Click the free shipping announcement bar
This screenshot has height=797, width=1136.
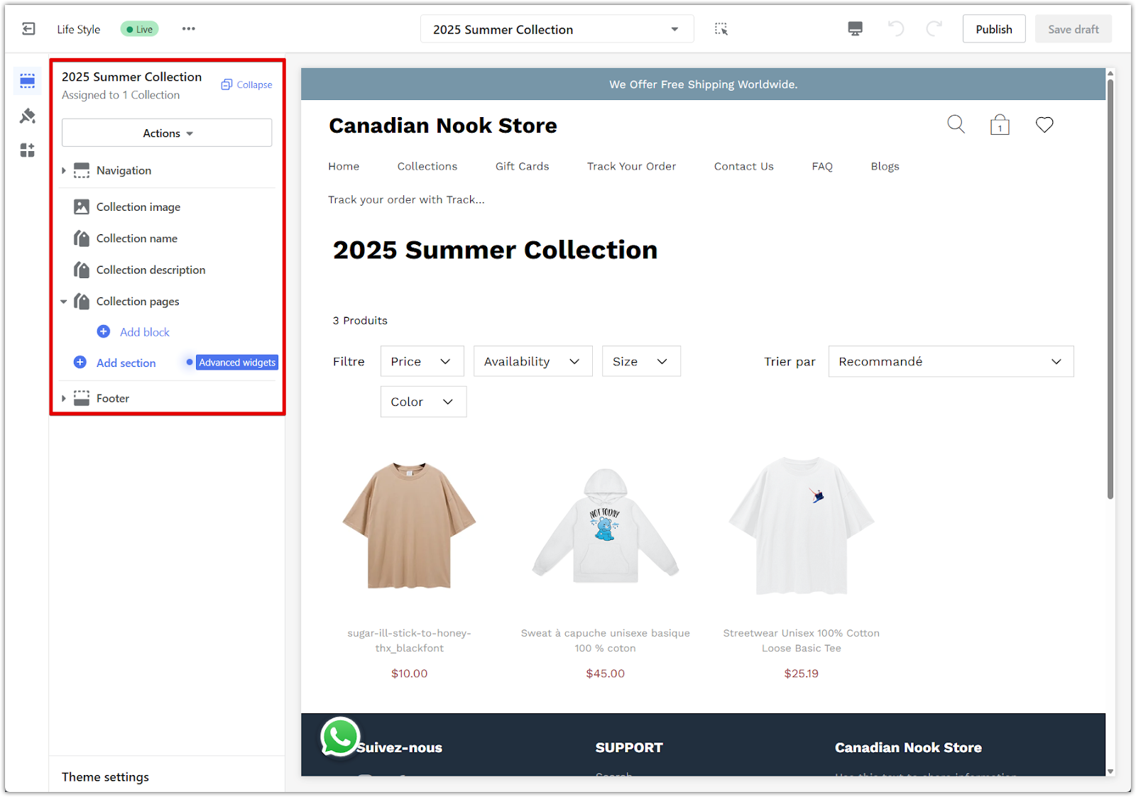[703, 84]
